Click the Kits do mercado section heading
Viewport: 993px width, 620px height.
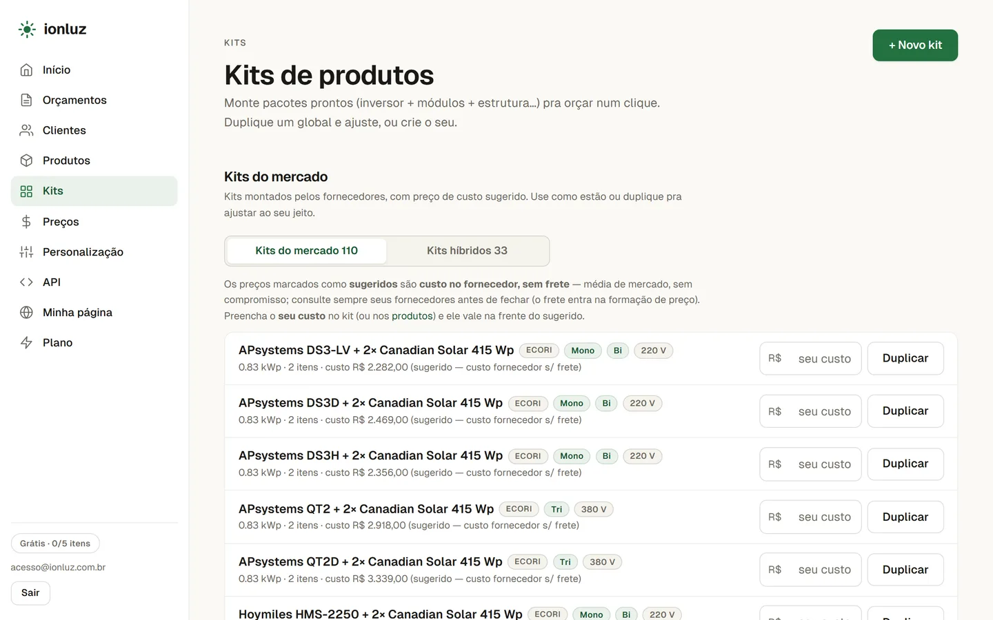point(276,177)
